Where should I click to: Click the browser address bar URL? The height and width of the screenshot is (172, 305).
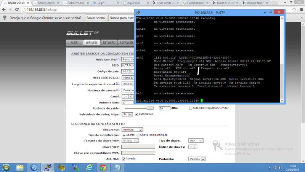42,10
